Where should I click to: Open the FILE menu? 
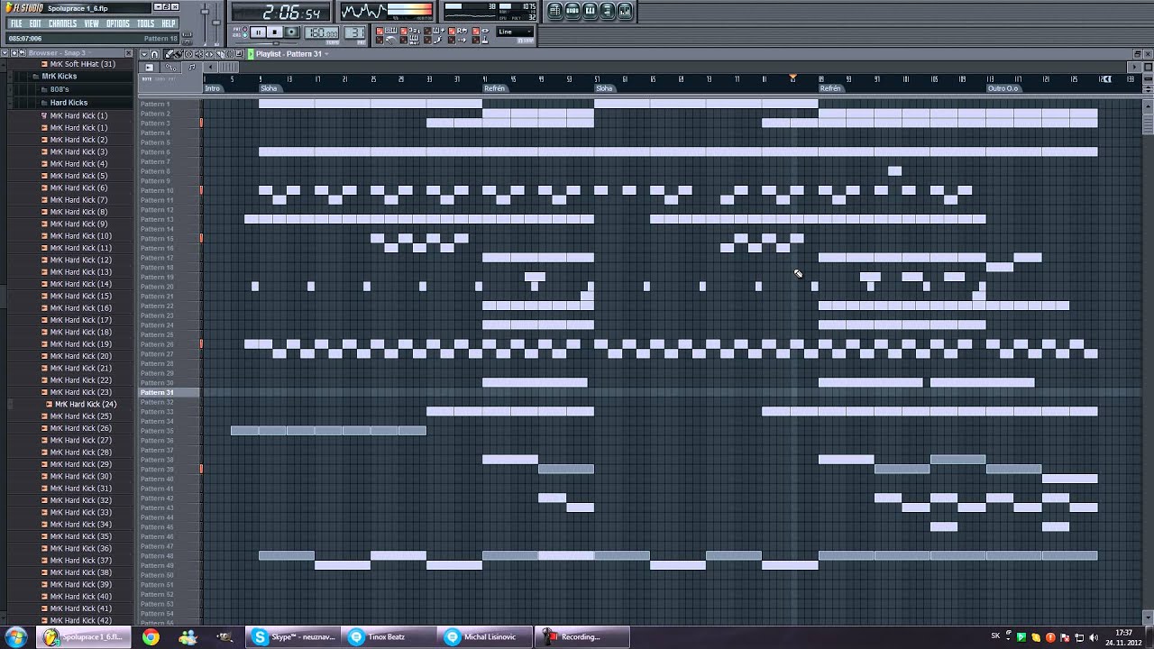[16, 23]
